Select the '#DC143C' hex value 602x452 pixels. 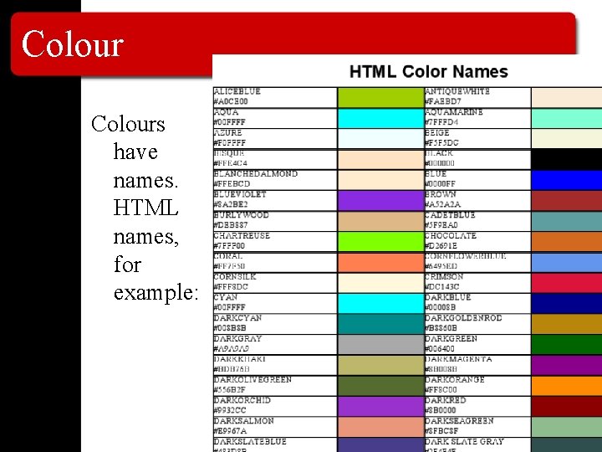tap(442, 287)
